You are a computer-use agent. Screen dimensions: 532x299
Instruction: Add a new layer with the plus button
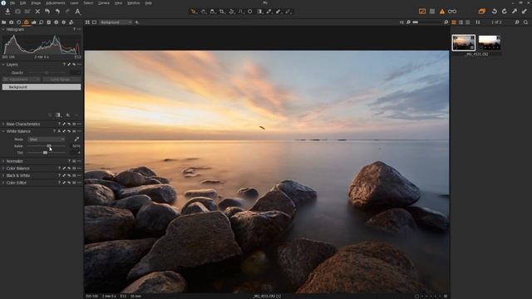coord(68,115)
